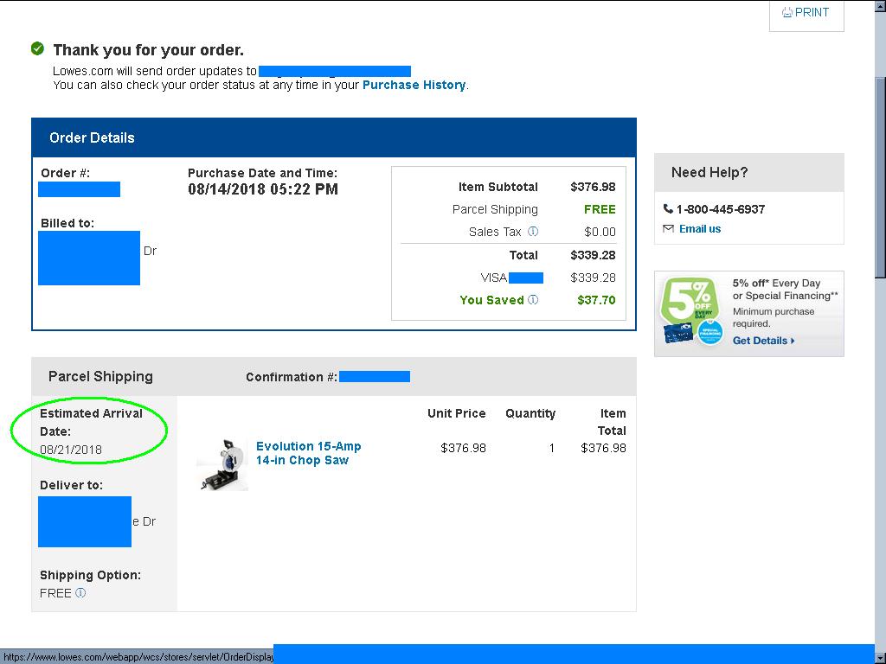Click the Total amount $339.28
Viewport: 886px width, 664px height.
593,255
